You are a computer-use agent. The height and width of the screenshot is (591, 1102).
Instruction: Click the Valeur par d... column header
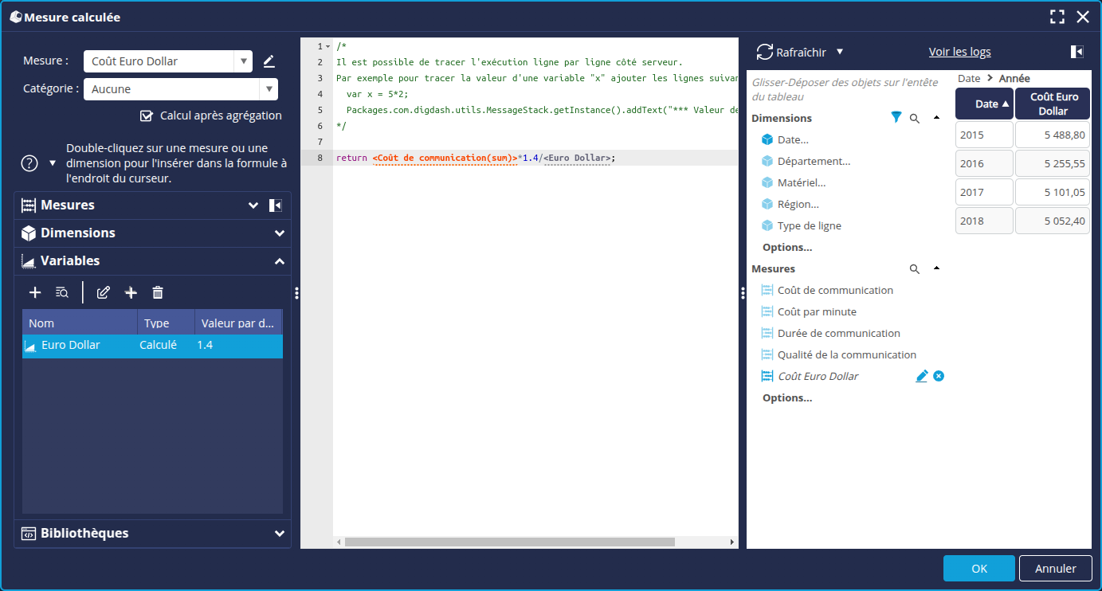pos(238,323)
